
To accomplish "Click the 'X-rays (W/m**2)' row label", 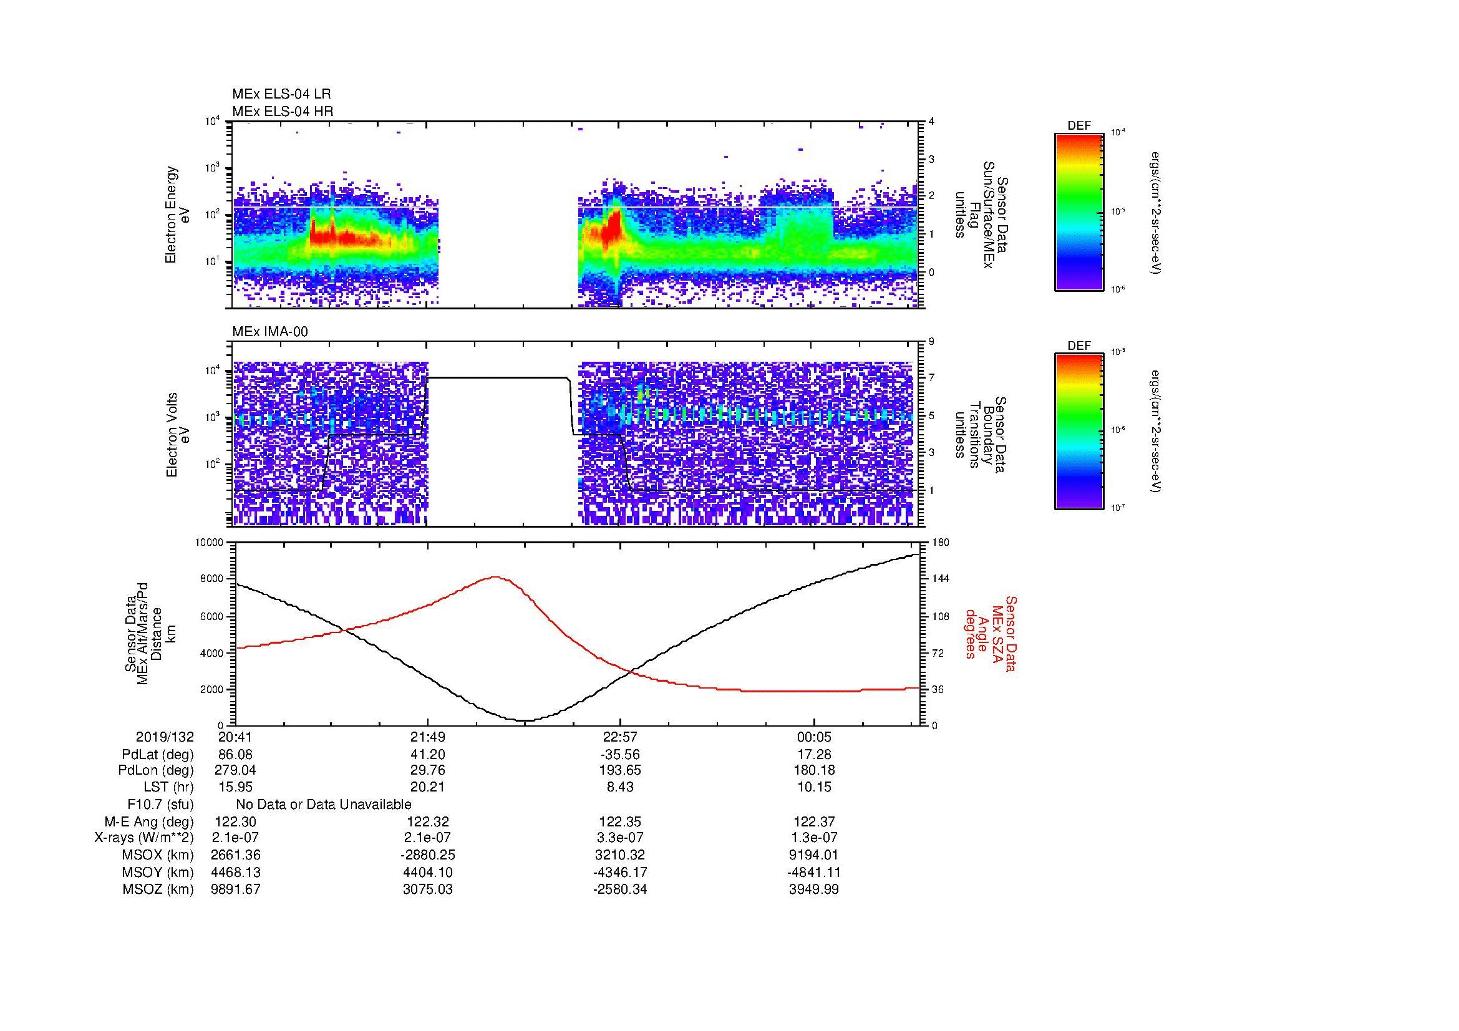I will (143, 837).
